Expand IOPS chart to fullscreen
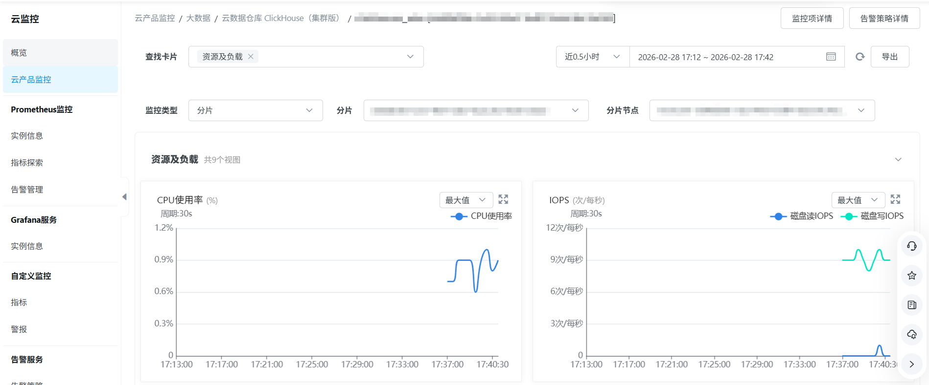The width and height of the screenshot is (929, 385). pyautogui.click(x=895, y=199)
